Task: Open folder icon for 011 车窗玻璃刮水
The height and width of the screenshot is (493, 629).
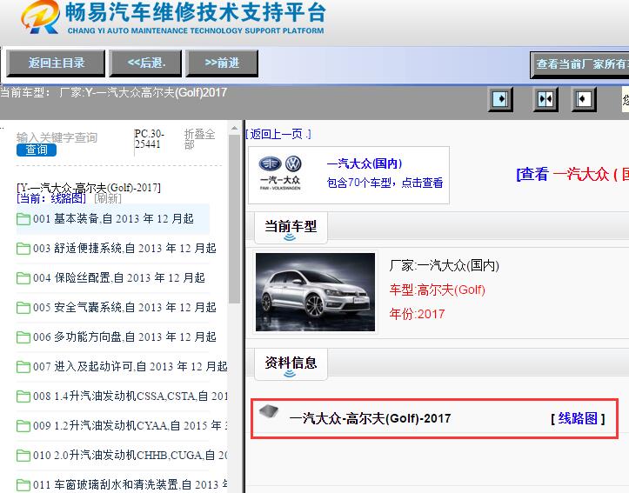Action: (23, 485)
